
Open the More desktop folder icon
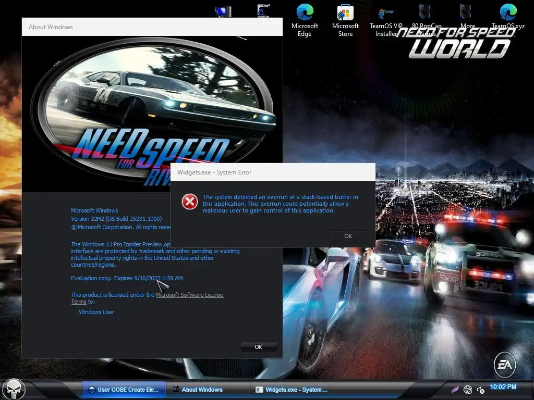[467, 17]
